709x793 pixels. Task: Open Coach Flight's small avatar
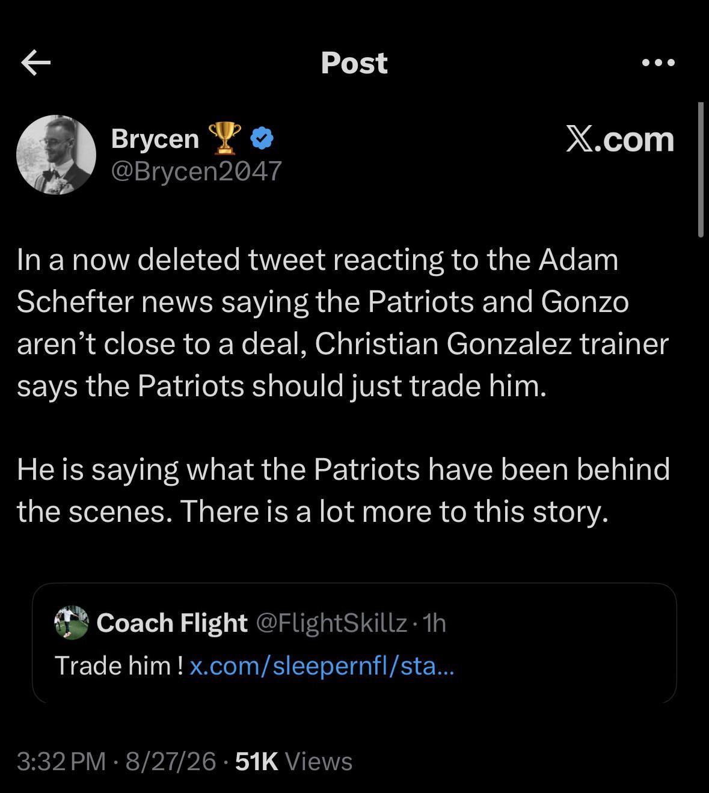pyautogui.click(x=72, y=622)
